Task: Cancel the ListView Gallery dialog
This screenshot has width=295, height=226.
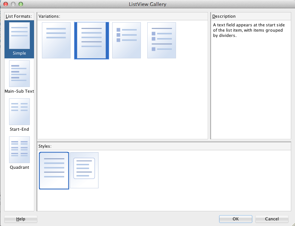Action: pos(272,219)
